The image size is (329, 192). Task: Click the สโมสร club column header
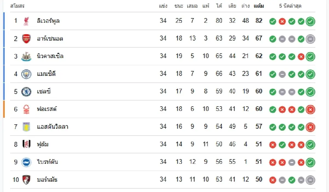[x=17, y=6]
